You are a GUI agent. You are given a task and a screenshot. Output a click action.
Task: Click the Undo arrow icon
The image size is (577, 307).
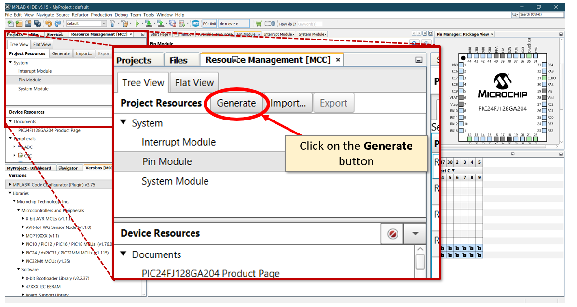(x=48, y=23)
